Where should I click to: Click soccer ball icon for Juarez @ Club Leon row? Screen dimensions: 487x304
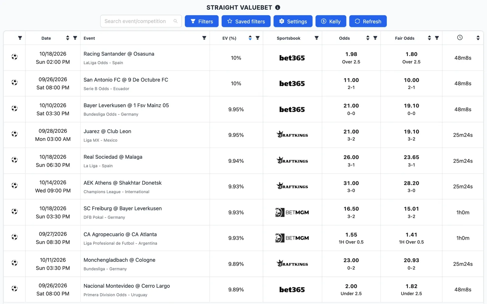(14, 134)
